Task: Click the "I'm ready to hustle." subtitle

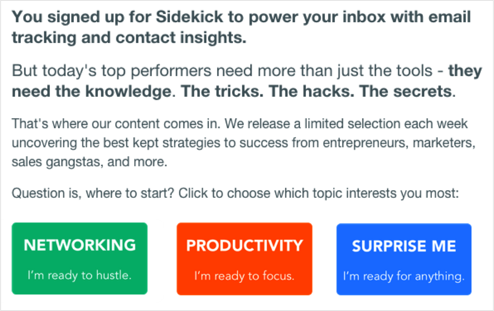Action: (80, 275)
